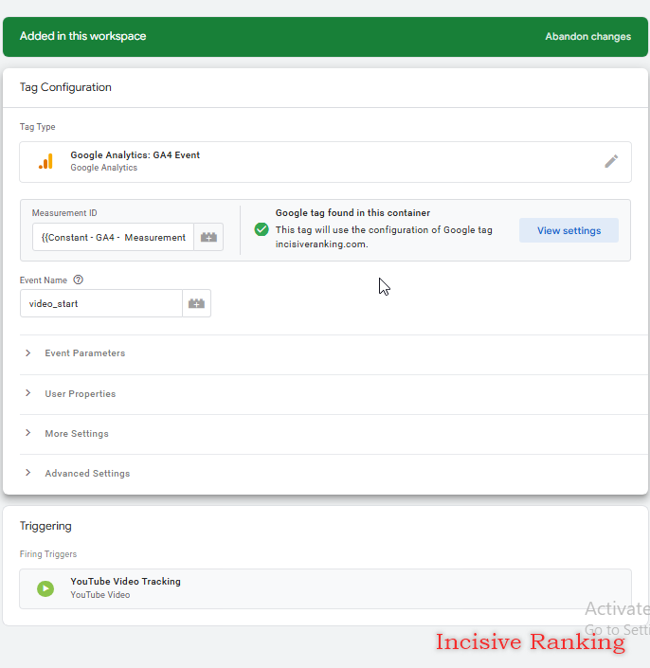Click the Measurement ID label
The height and width of the screenshot is (668, 650).
coord(64,213)
